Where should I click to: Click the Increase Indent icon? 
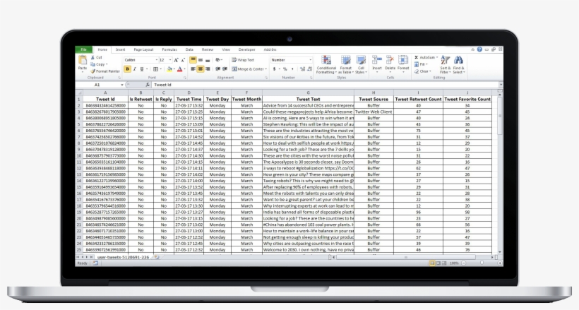pos(225,69)
